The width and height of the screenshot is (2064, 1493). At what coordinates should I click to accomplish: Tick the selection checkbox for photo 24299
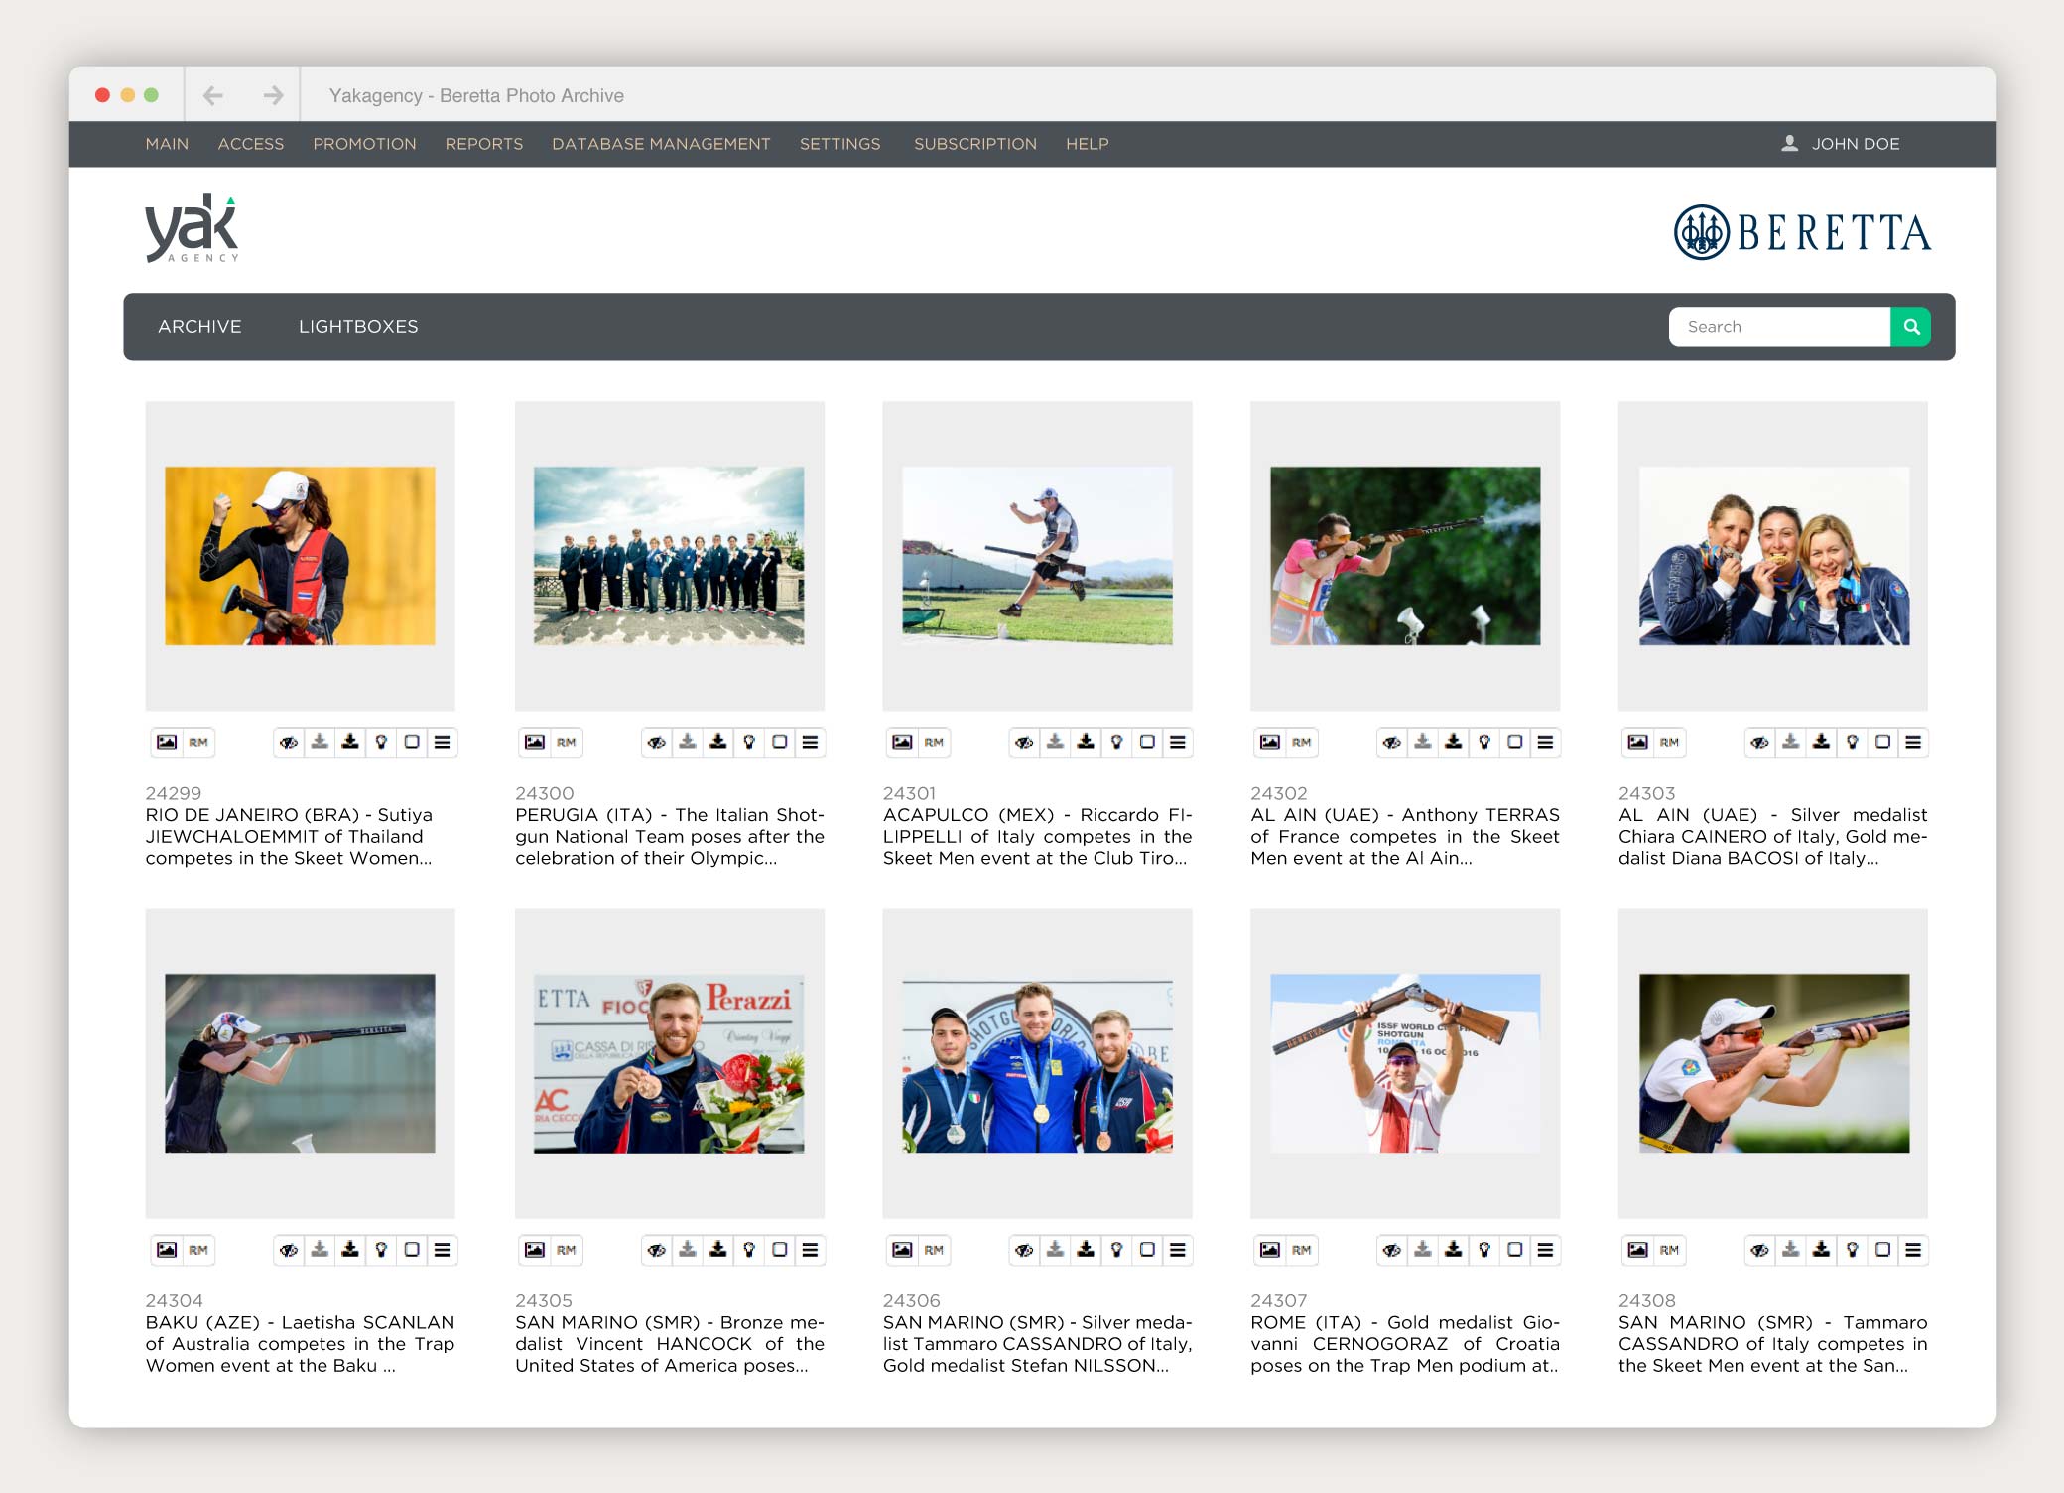[412, 743]
